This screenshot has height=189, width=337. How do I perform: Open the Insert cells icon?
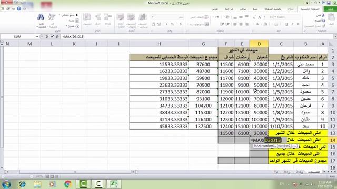pyautogui.click(x=108, y=17)
